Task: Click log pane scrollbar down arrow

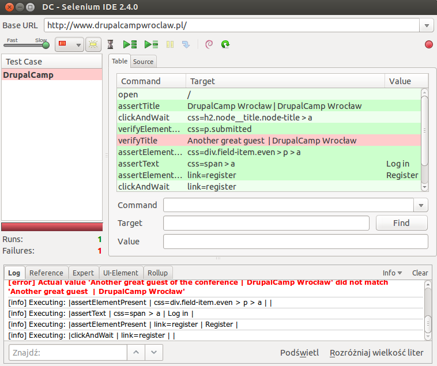Action: click(x=428, y=337)
